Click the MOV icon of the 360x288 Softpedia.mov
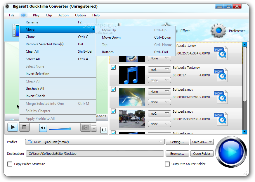 [x=221, y=119]
